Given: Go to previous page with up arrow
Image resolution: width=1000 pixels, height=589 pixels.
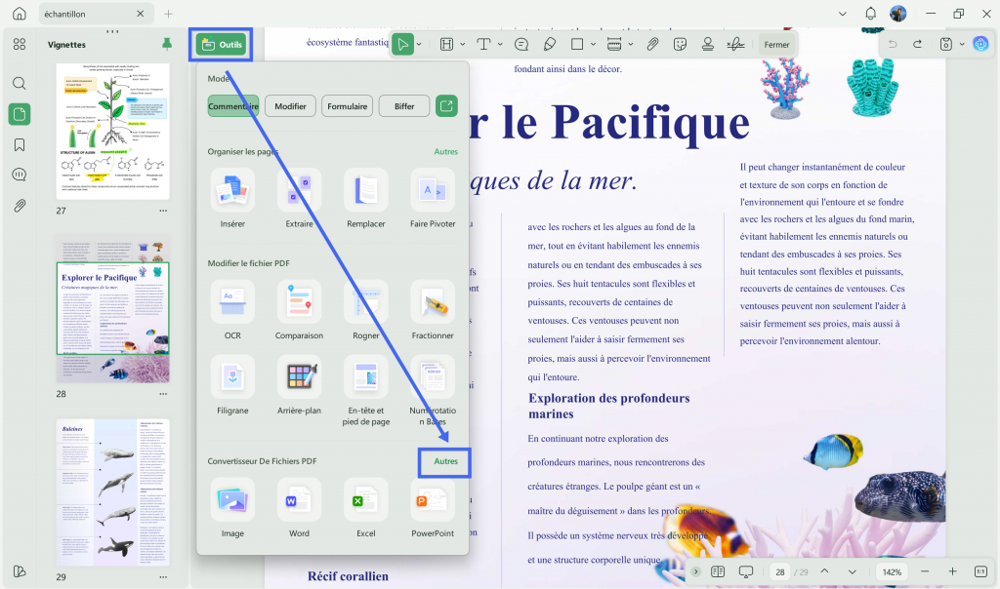Looking at the screenshot, I should coord(824,571).
